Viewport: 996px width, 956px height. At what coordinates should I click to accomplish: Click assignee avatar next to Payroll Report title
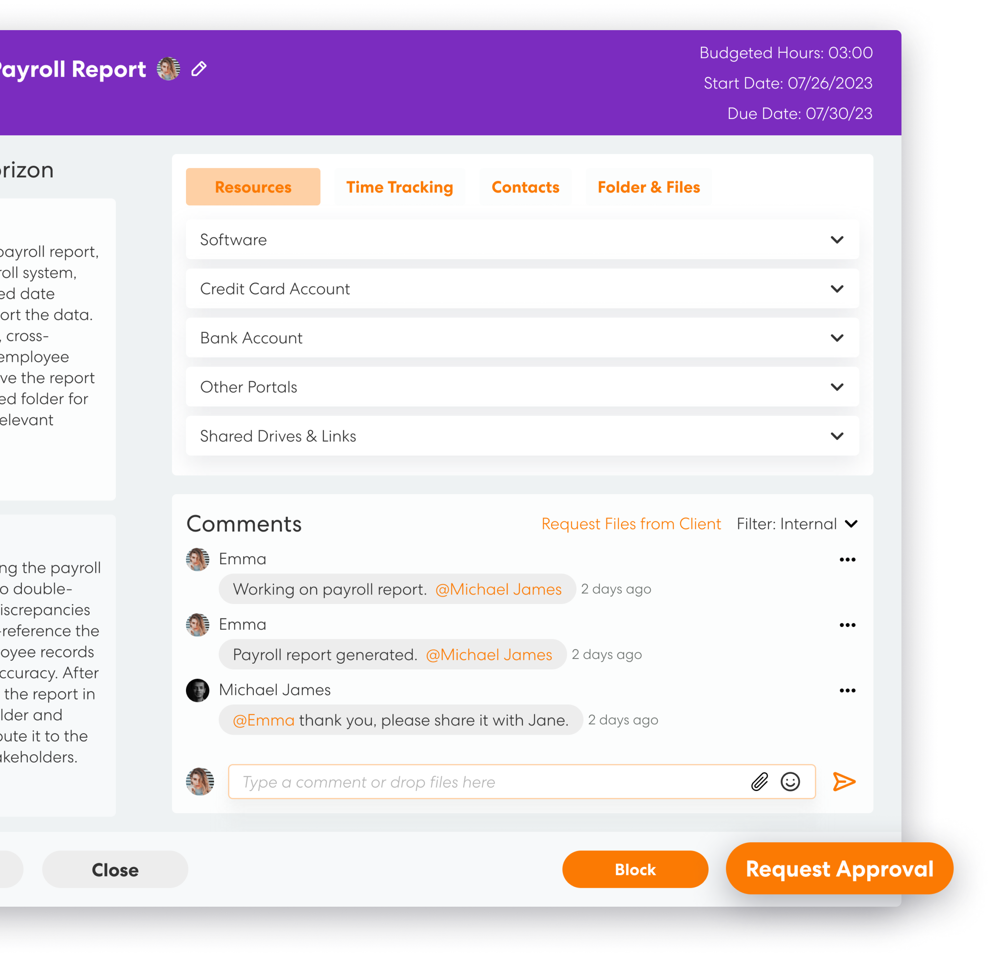coord(168,69)
